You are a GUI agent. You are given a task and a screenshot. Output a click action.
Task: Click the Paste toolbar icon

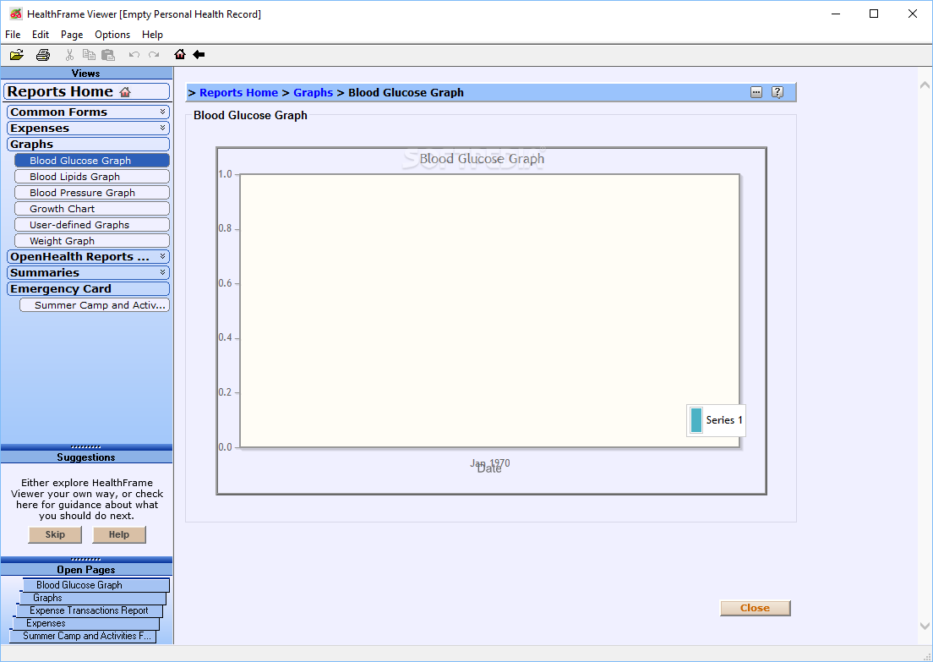(x=107, y=55)
